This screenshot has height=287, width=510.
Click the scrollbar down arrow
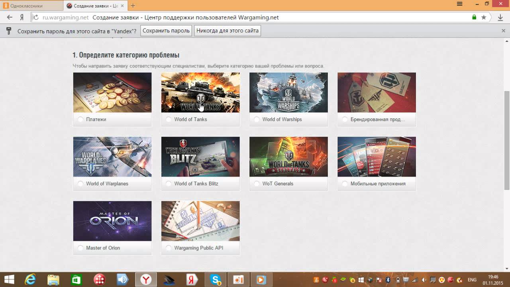coord(507,269)
